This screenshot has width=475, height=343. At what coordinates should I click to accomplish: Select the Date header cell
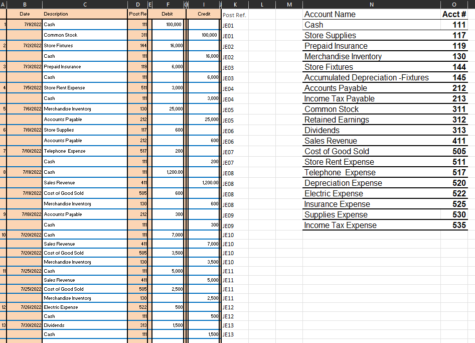click(24, 14)
